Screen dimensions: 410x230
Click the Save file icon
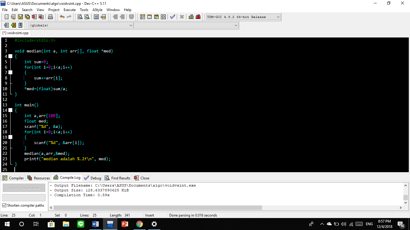[20, 17]
